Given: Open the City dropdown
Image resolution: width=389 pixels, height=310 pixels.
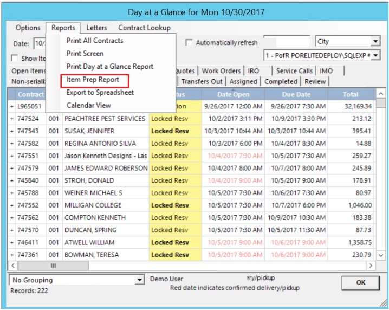Looking at the screenshot, I should 375,42.
